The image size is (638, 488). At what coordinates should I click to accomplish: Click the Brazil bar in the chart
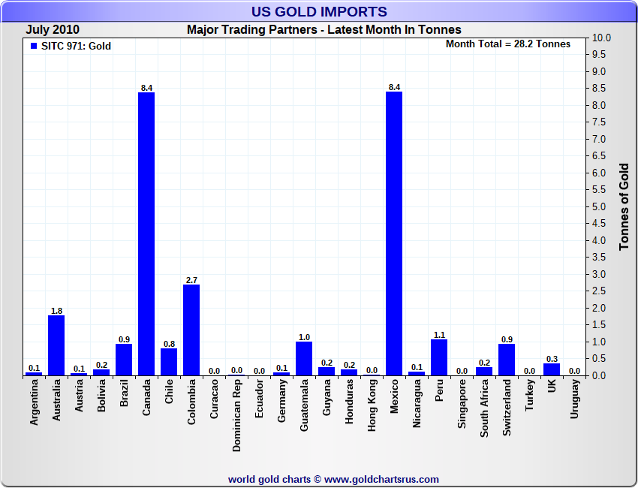(x=124, y=360)
